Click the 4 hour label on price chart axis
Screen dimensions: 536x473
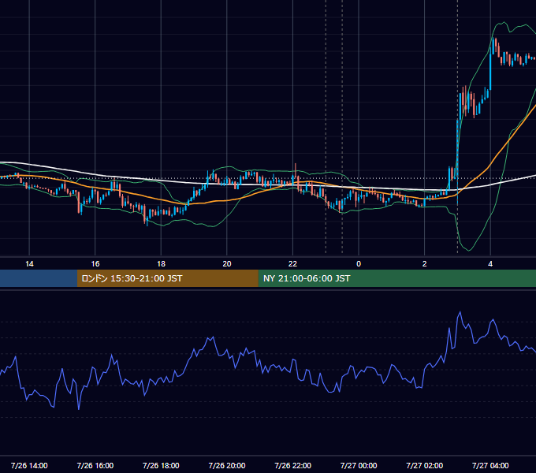point(490,264)
